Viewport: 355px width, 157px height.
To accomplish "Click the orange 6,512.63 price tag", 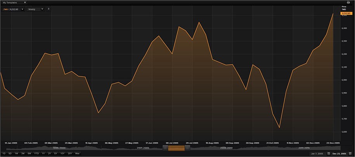I will (x=346, y=14).
